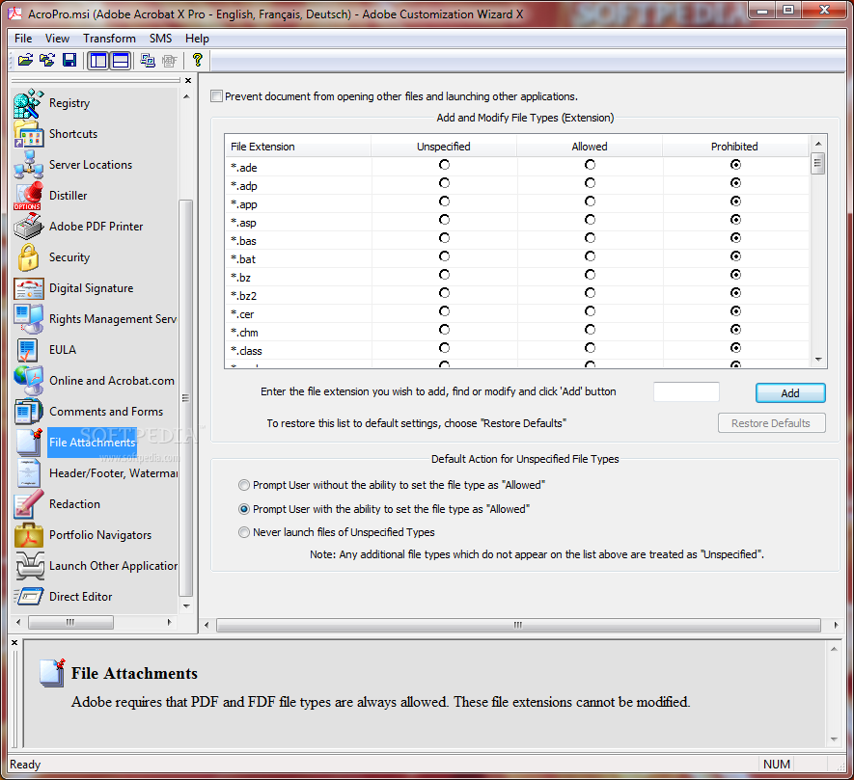Click main pane horizontal scroll right arrow
Viewport: 854px width, 780px height.
(x=836, y=625)
